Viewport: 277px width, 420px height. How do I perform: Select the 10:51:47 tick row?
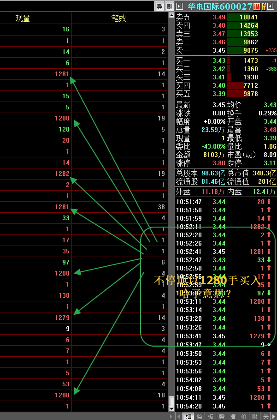(x=226, y=202)
